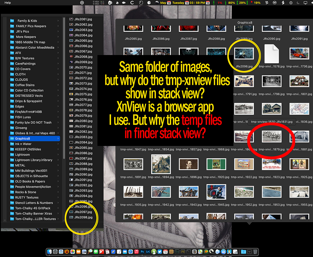
Task: Open Safari from the dock
Action: [x=131, y=252]
